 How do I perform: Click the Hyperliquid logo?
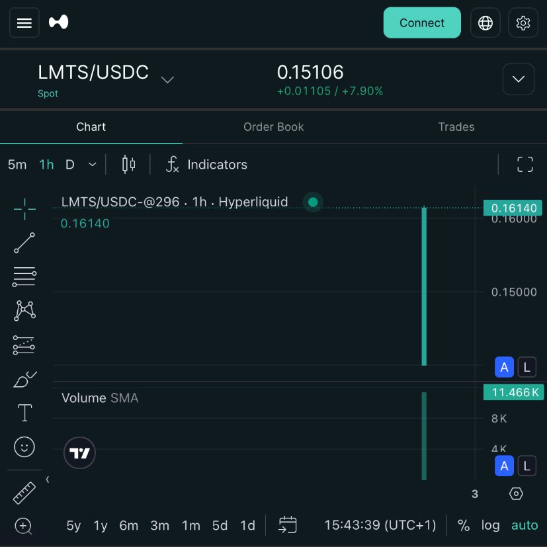tap(59, 22)
